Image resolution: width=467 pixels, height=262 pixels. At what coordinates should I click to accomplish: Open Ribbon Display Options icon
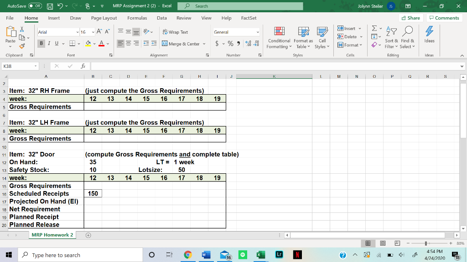[x=408, y=6]
